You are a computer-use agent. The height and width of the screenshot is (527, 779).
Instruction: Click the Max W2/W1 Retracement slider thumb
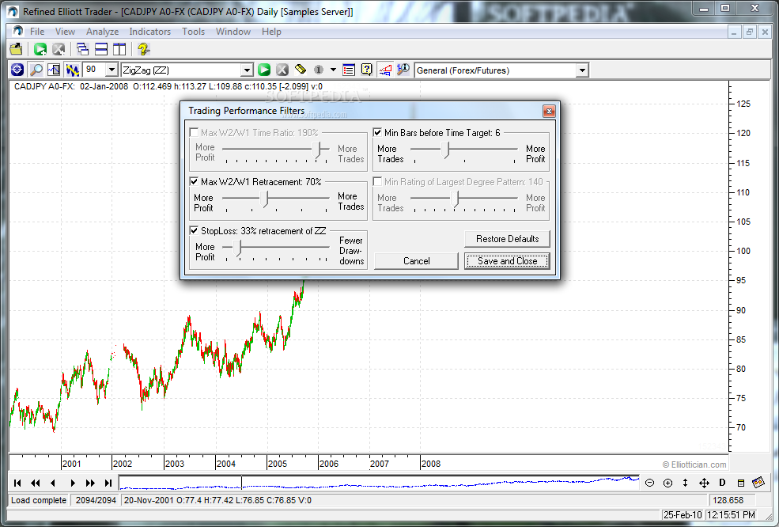click(x=265, y=199)
